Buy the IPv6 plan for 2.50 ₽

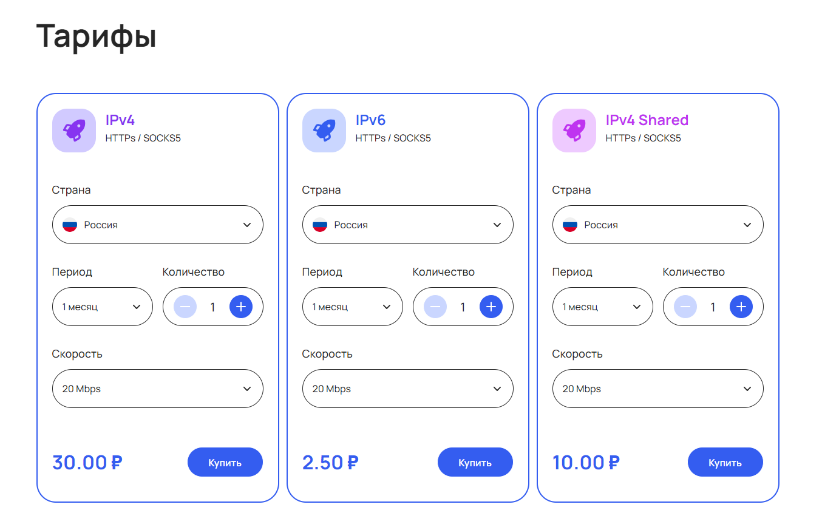[x=475, y=463]
